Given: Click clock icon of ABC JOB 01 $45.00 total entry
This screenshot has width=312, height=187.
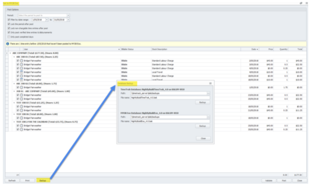Looking at the screenshot, I should [22, 61].
